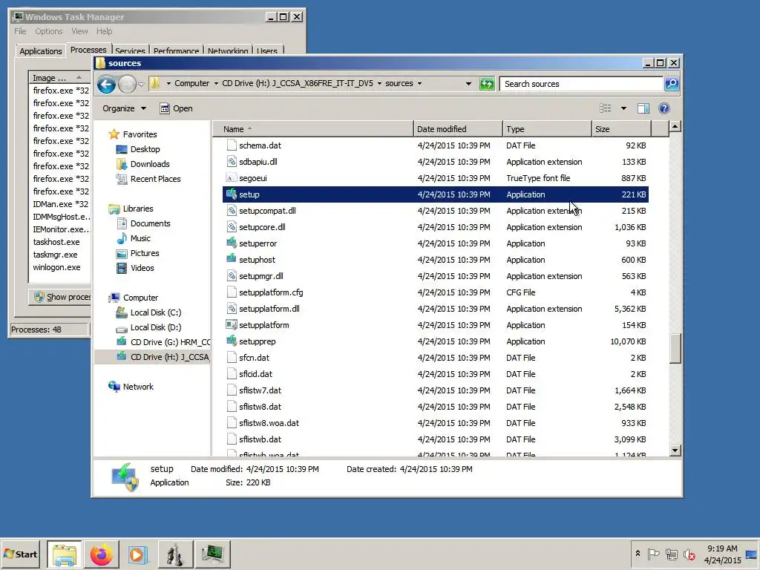Sort files by Type column header
Image resolution: width=760 pixels, height=570 pixels.
[x=547, y=129]
